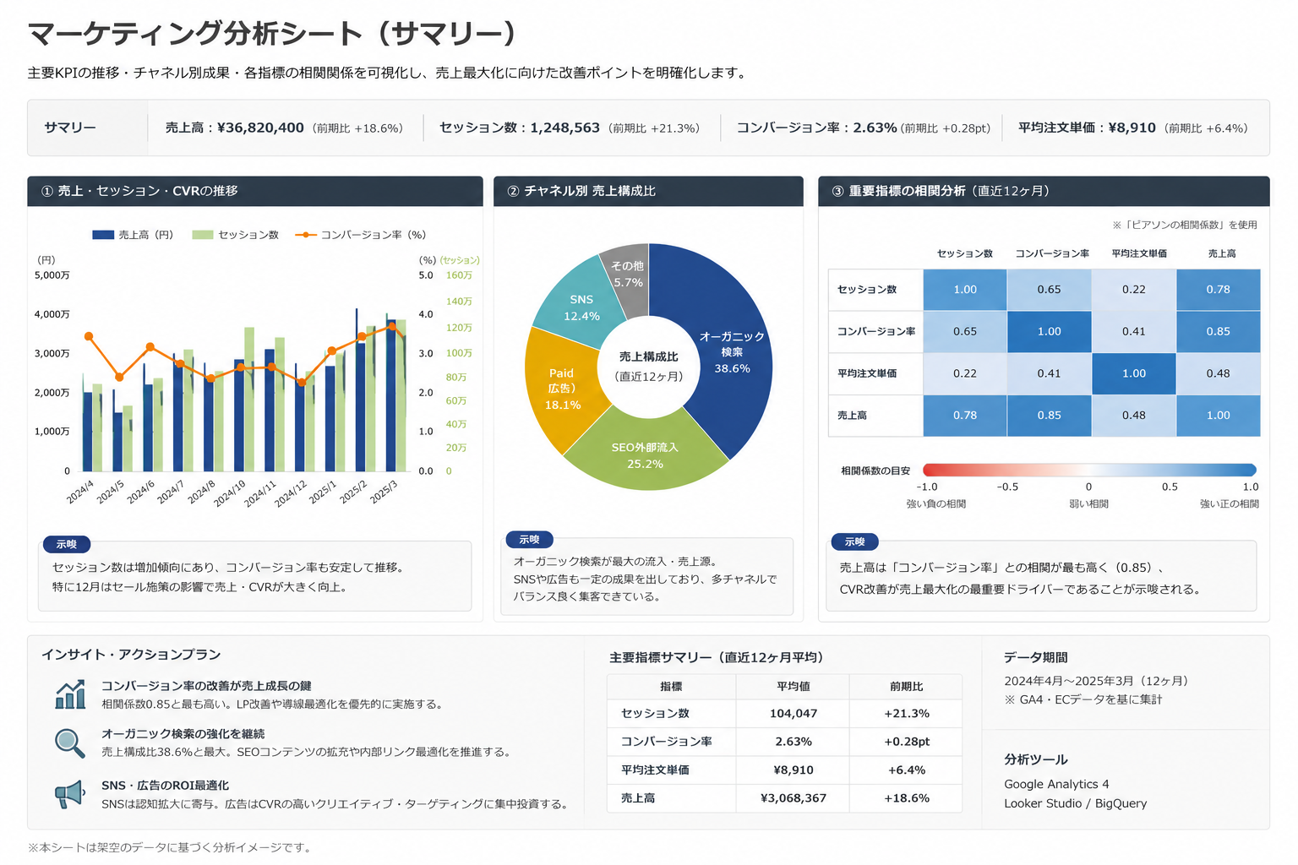Click 売上高：¥36,820,400 in the summary bar
The height and width of the screenshot is (865, 1298).
point(234,128)
